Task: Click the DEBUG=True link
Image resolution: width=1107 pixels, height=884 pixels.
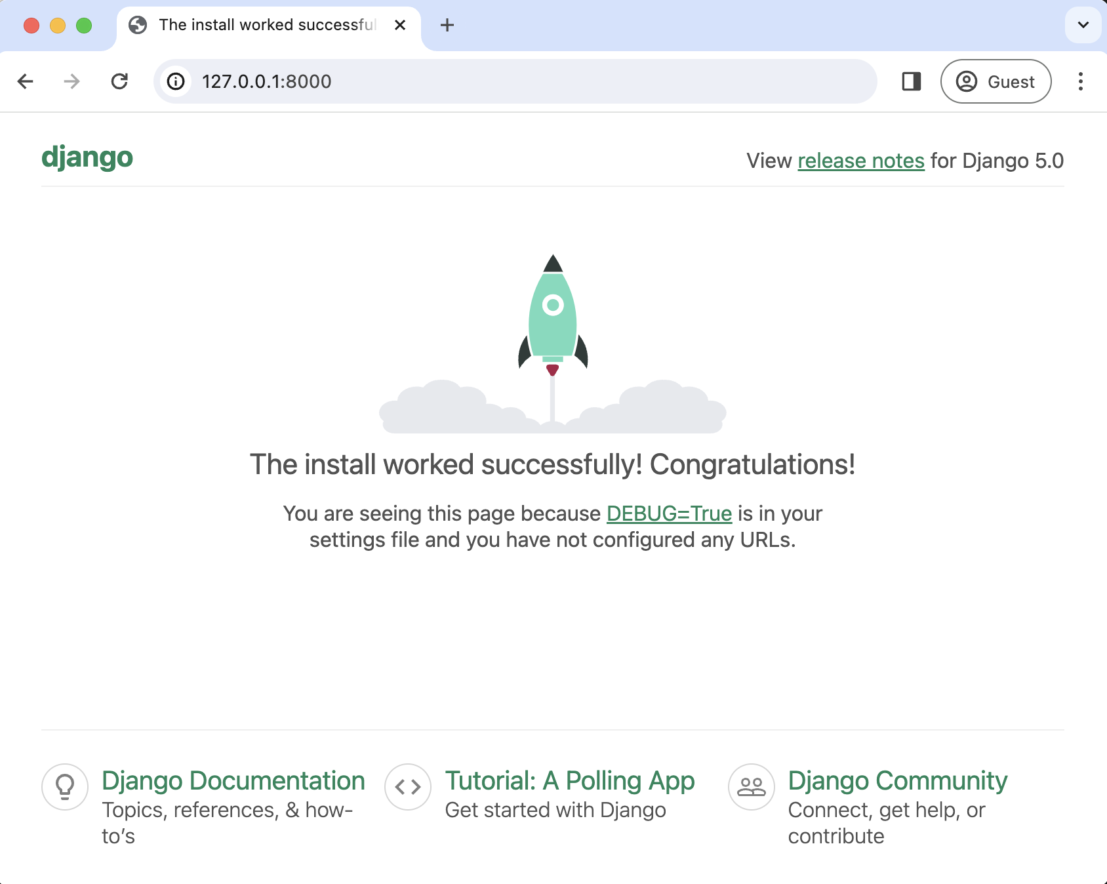Action: pyautogui.click(x=669, y=513)
